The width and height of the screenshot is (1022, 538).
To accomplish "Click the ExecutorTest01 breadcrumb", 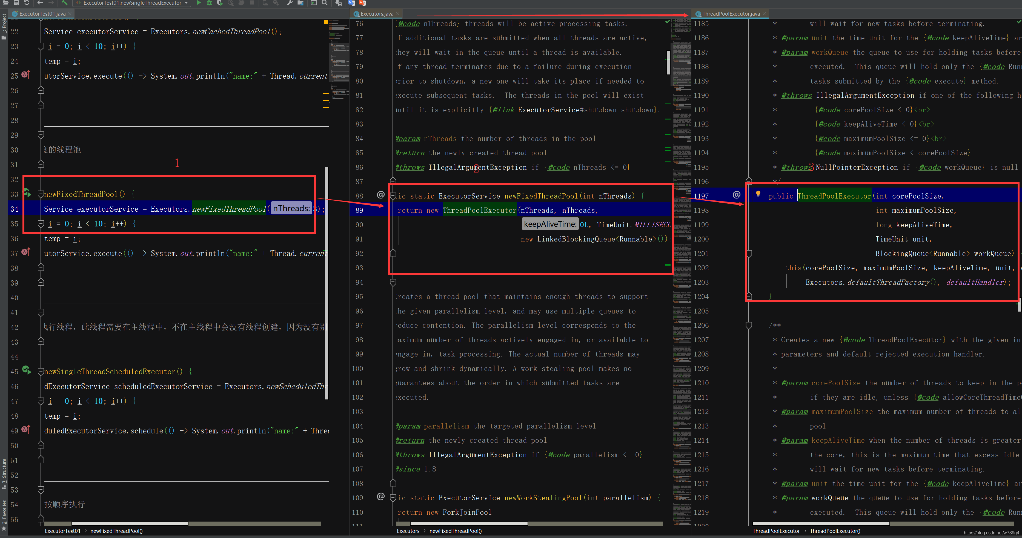I will coord(63,531).
